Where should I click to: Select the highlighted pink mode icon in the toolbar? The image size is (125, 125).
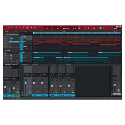(27, 28)
